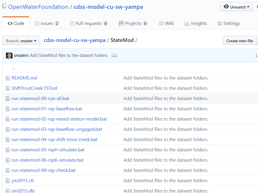Open the Unwatch dropdown arrow
Image resolution: width=258 pixels, height=193 pixels.
coord(248,7)
